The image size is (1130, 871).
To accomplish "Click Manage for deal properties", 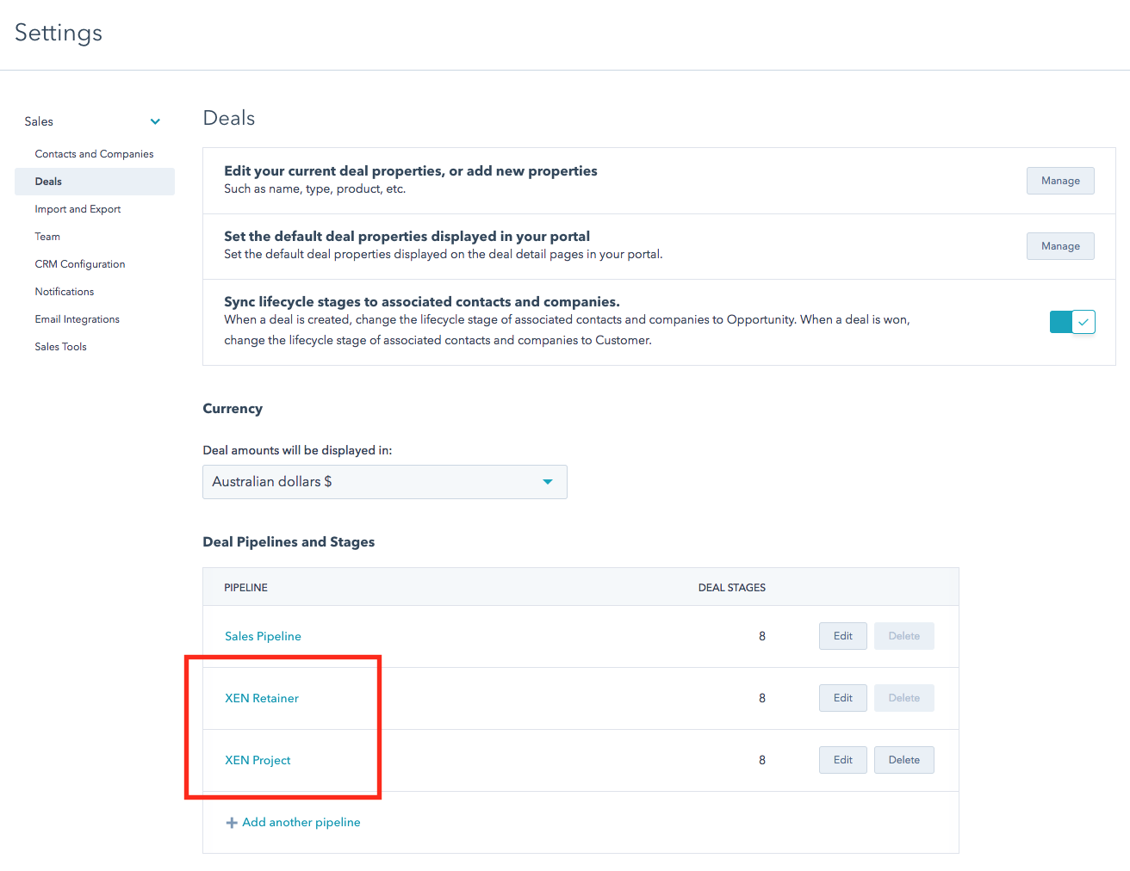I will 1060,181.
